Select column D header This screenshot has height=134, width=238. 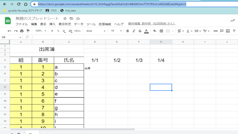click(95, 42)
